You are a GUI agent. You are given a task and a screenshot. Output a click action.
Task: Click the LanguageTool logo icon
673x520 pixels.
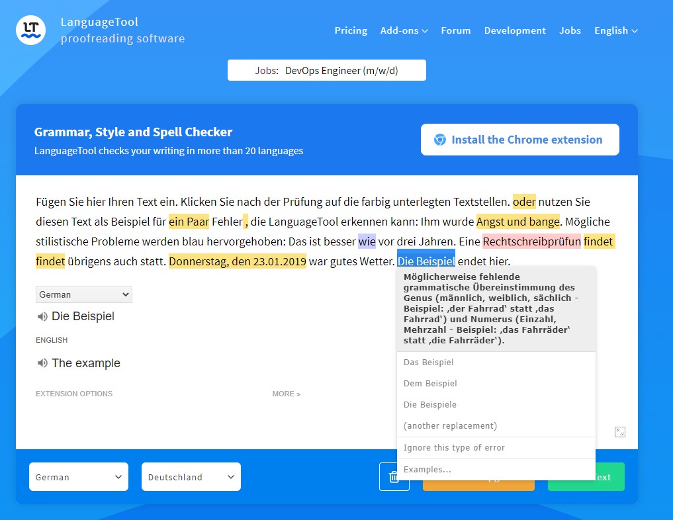click(x=30, y=30)
